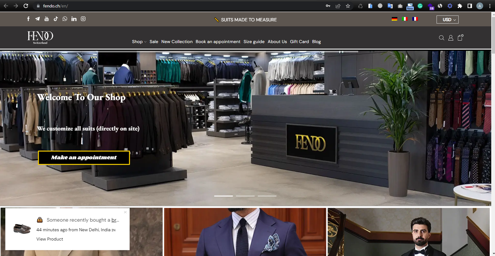This screenshot has height=256, width=495.
Task: Open the navy suit product image
Action: point(245,232)
